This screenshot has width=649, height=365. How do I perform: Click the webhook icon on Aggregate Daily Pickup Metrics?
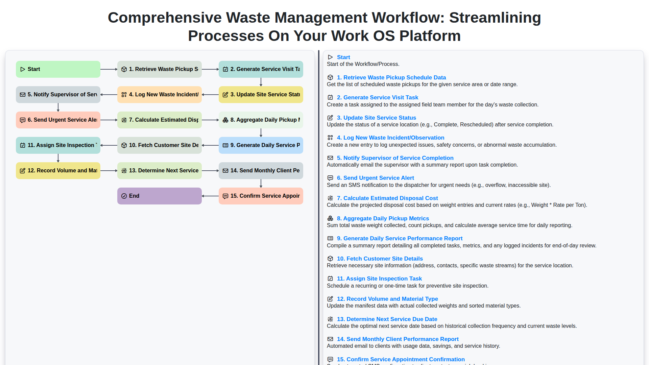225,120
